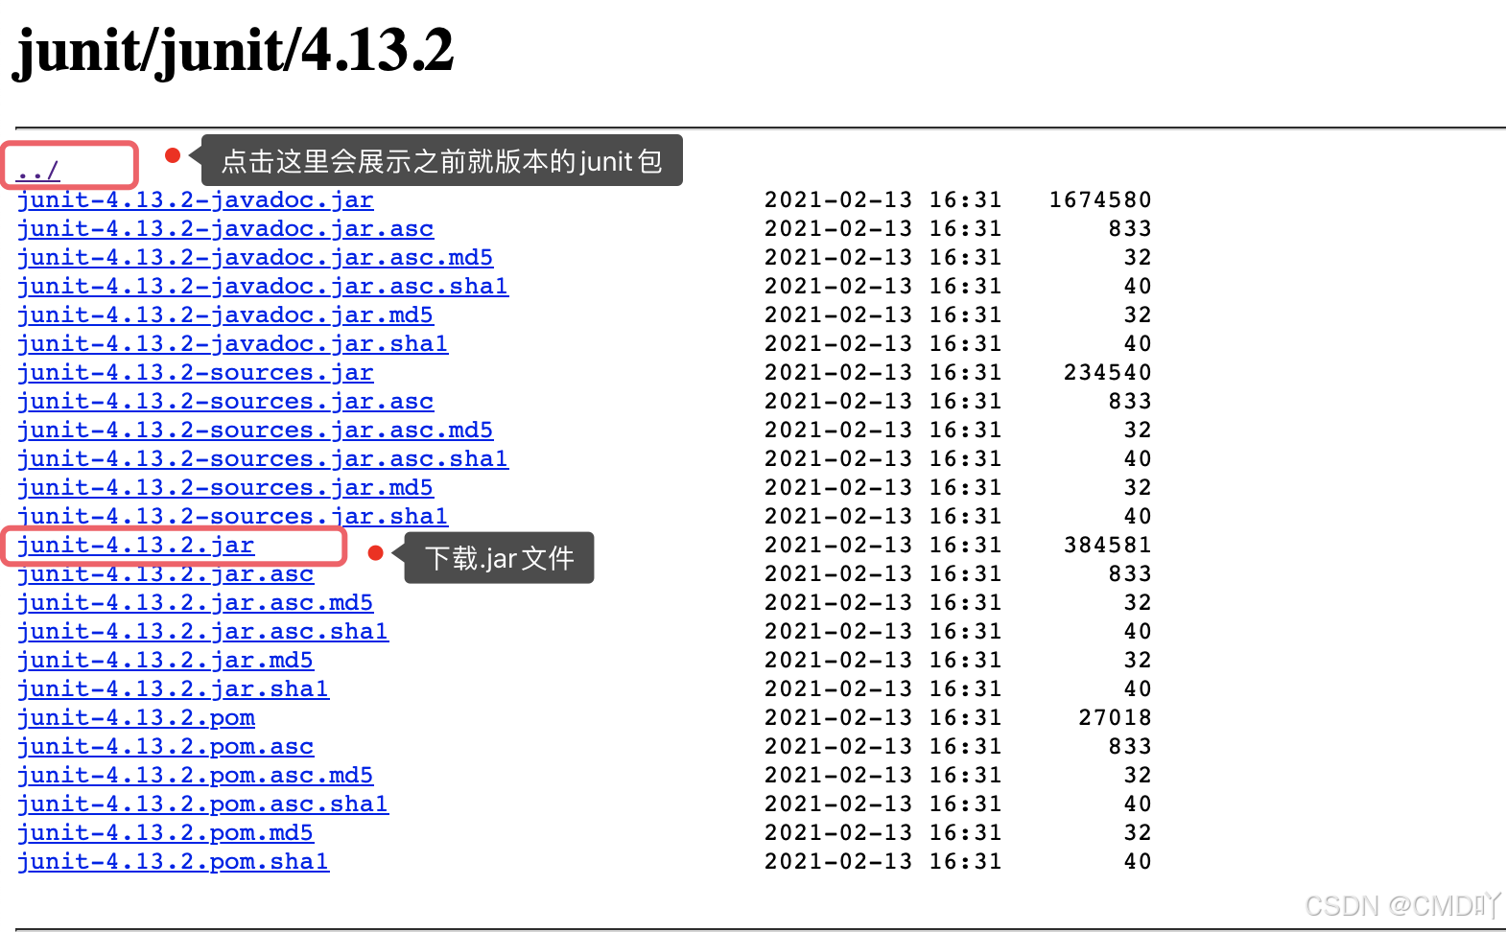Open junit-4.13.2-sources.jar.md5 link
1506x932 pixels.
[225, 488]
